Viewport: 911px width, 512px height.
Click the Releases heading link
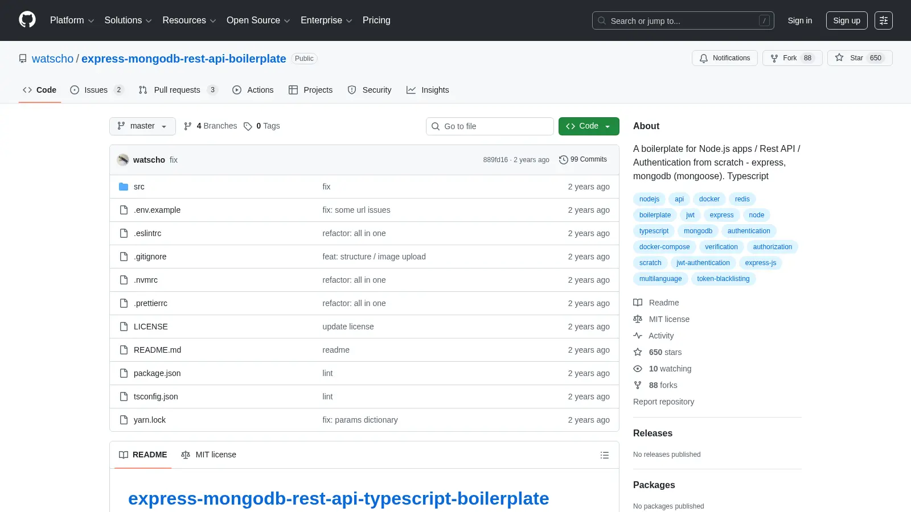653,433
